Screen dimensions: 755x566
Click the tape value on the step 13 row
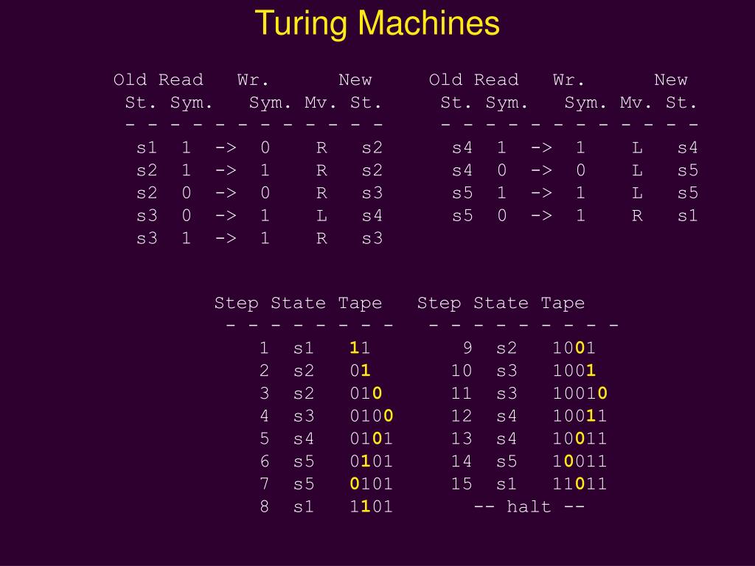coord(580,438)
